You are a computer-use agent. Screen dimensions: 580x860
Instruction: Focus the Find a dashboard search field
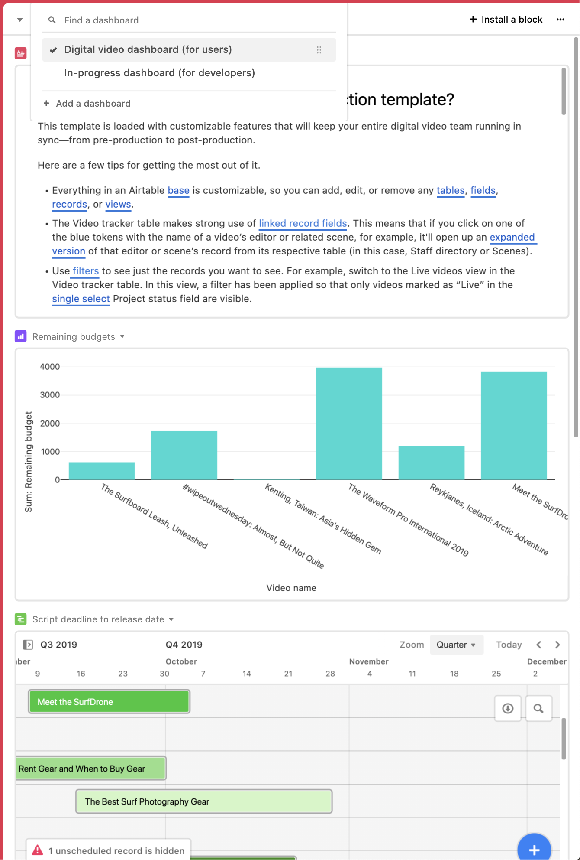tap(189, 20)
